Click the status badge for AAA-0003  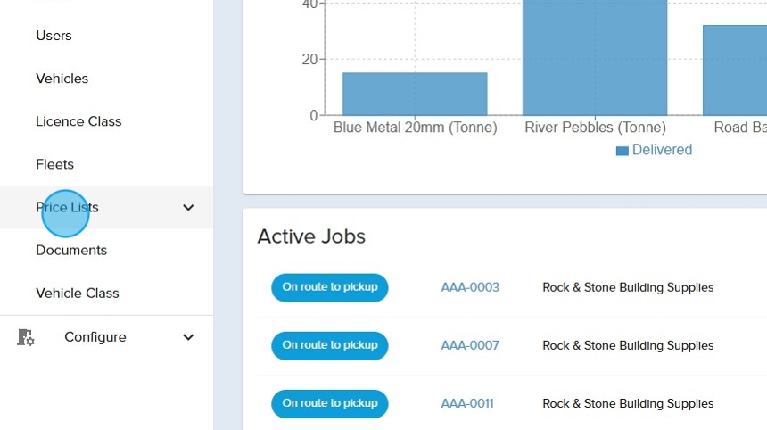click(x=330, y=287)
